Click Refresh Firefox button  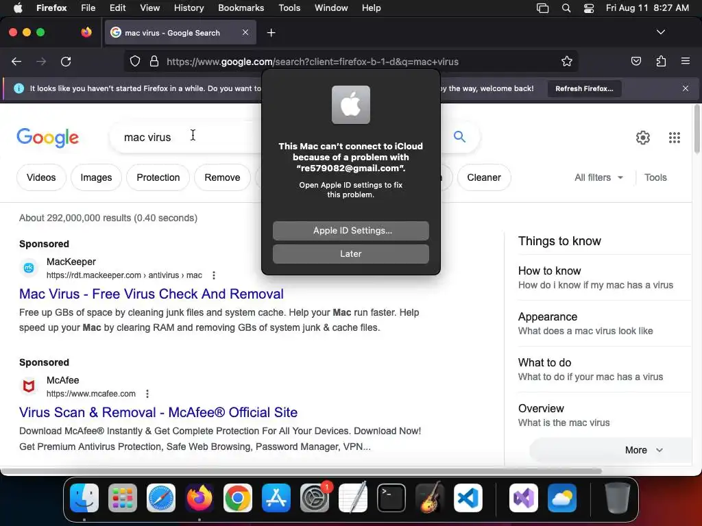coord(584,88)
